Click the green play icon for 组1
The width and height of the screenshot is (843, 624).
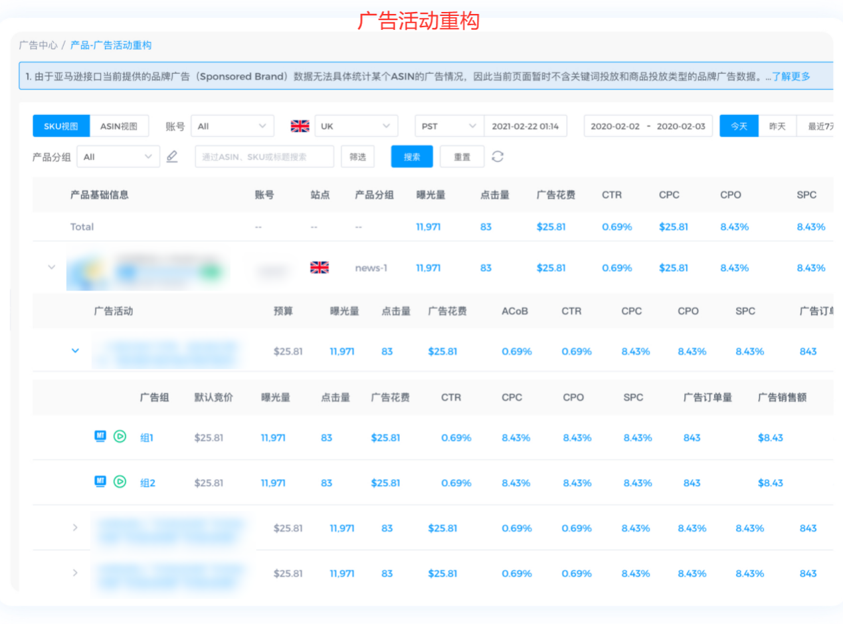120,437
